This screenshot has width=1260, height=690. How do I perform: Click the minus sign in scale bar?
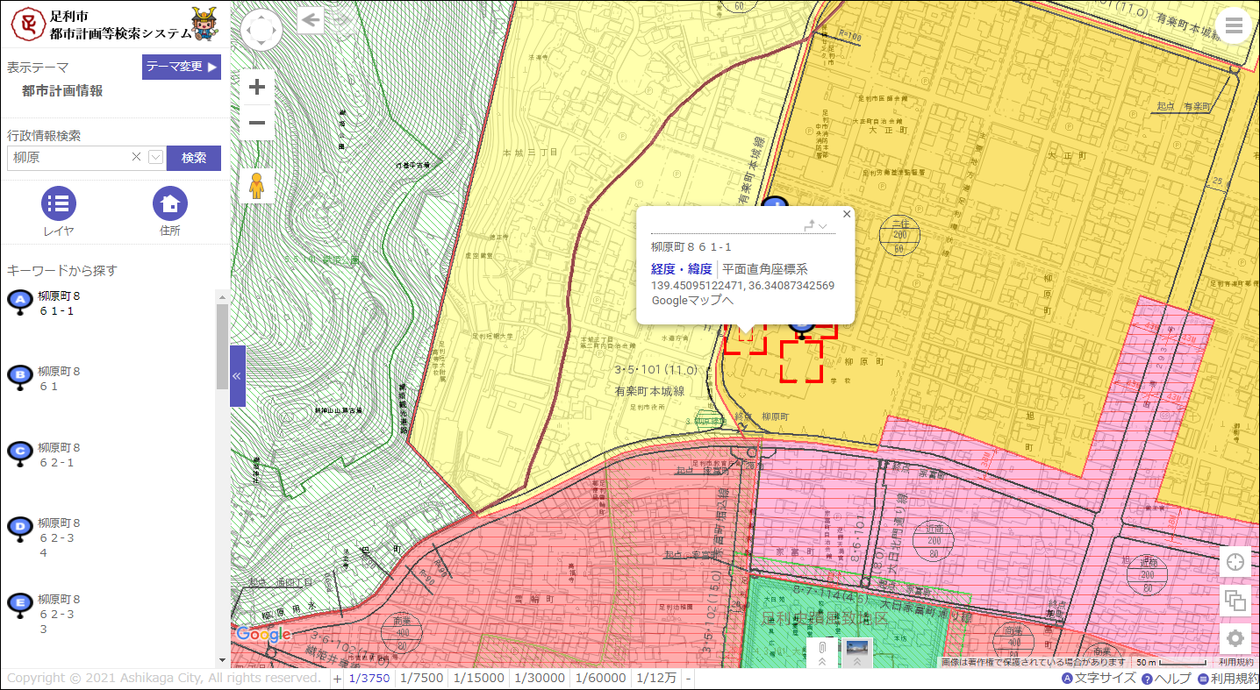[688, 679]
